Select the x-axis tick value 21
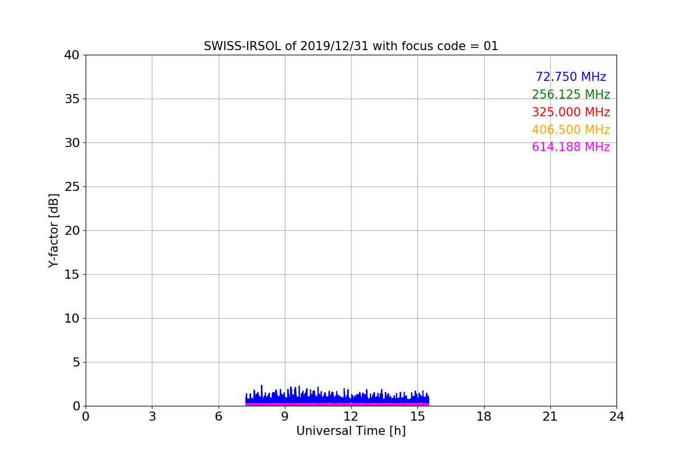685x456 pixels. coord(550,417)
